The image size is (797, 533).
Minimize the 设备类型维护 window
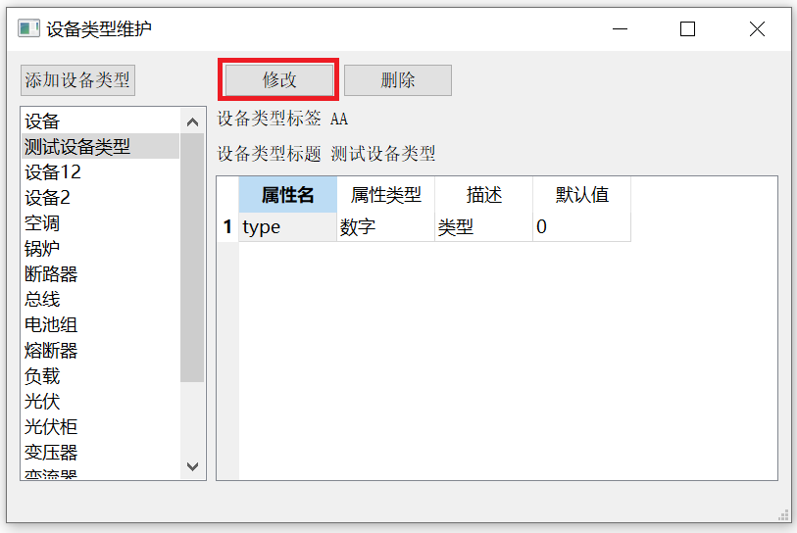[620, 29]
